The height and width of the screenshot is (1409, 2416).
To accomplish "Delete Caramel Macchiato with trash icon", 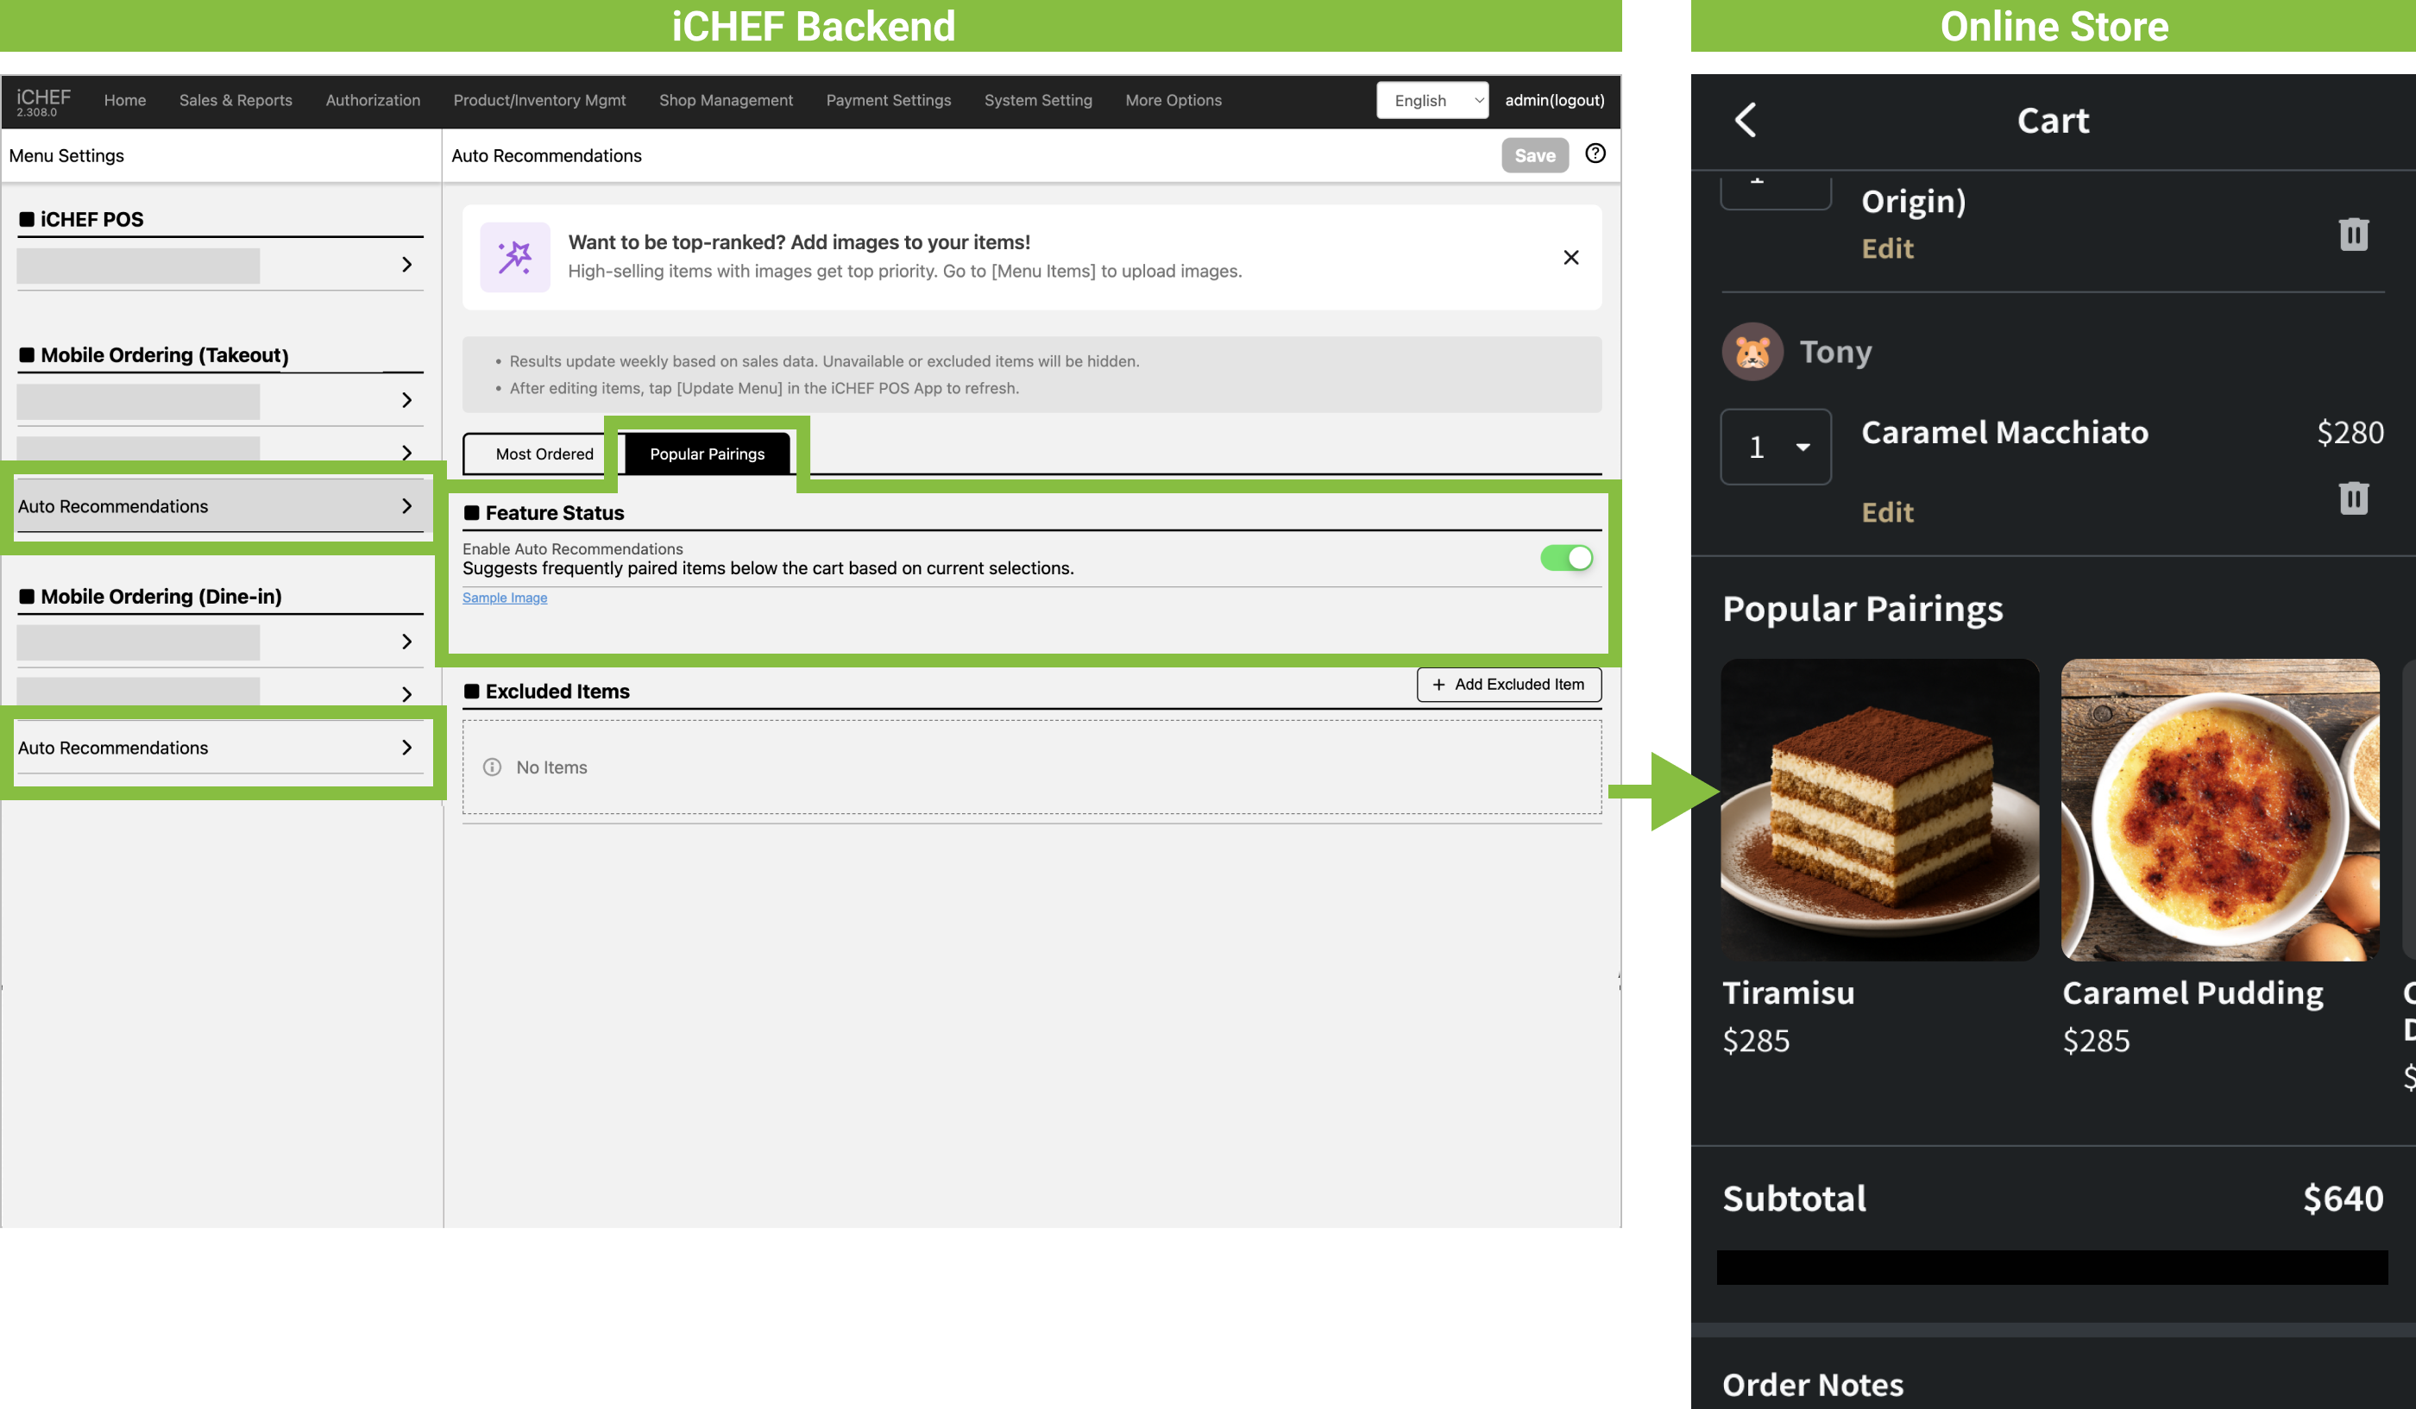I will [x=2353, y=498].
